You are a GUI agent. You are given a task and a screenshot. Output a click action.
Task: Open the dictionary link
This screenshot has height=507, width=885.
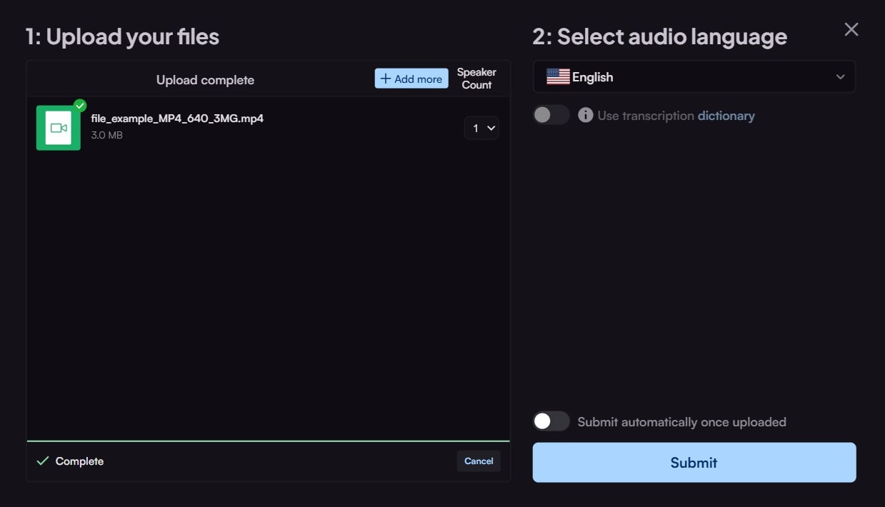coord(726,116)
